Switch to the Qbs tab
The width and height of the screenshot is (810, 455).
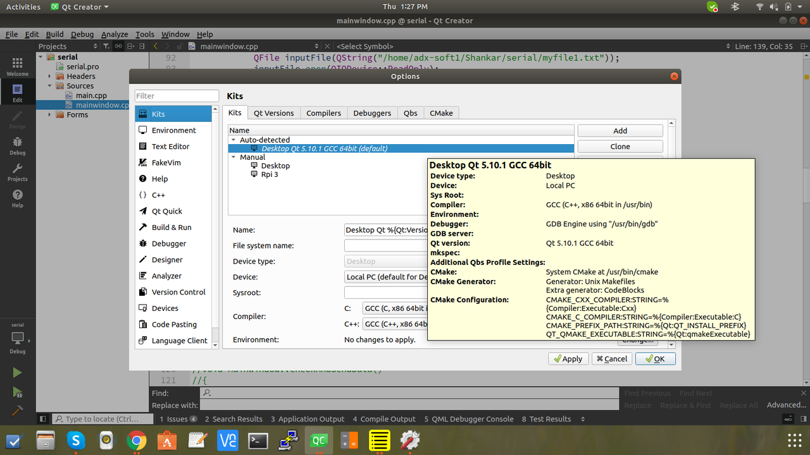[x=411, y=113]
